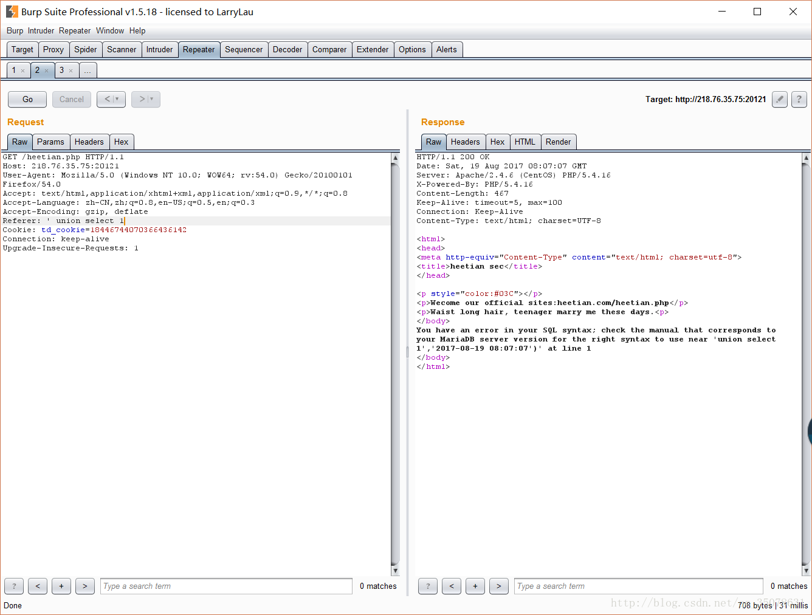The width and height of the screenshot is (812, 615).
Task: Click the plus button in response search bar
Action: (475, 586)
